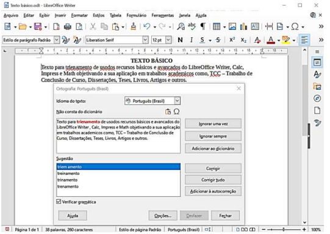Open the Ferramentas menu
The image size is (330, 234).
(162, 15)
